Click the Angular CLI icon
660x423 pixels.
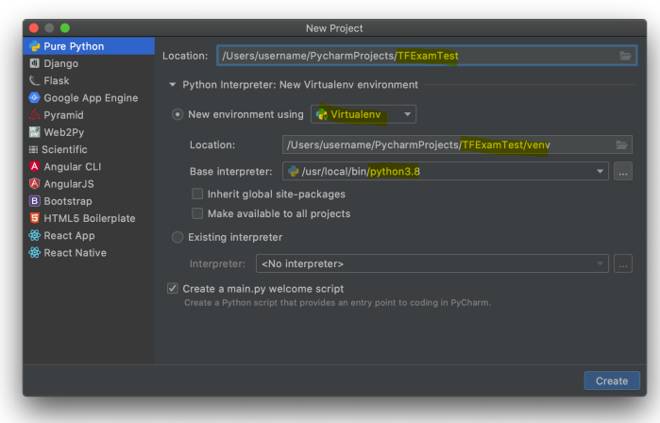[x=35, y=167]
